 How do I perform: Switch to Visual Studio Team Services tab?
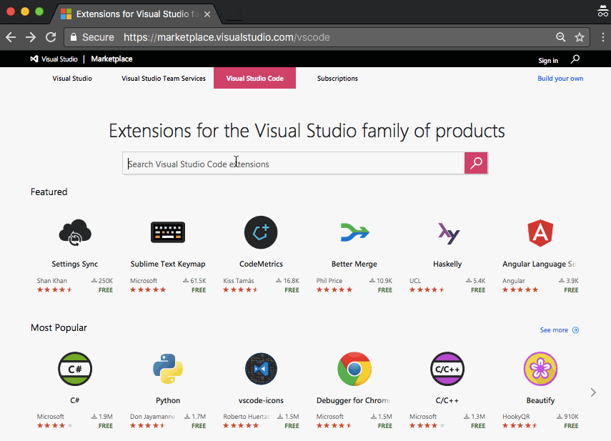tap(164, 79)
